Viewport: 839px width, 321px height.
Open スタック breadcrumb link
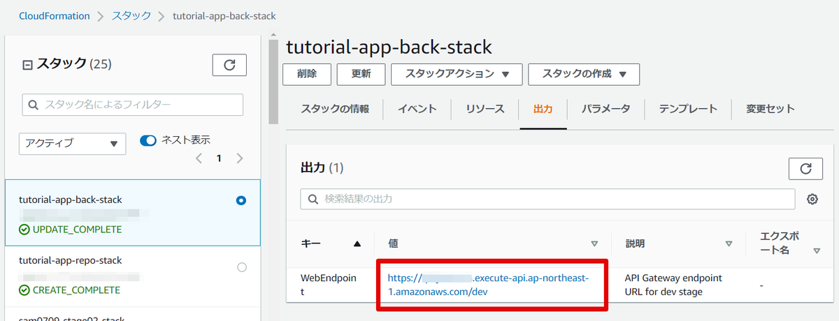131,15
